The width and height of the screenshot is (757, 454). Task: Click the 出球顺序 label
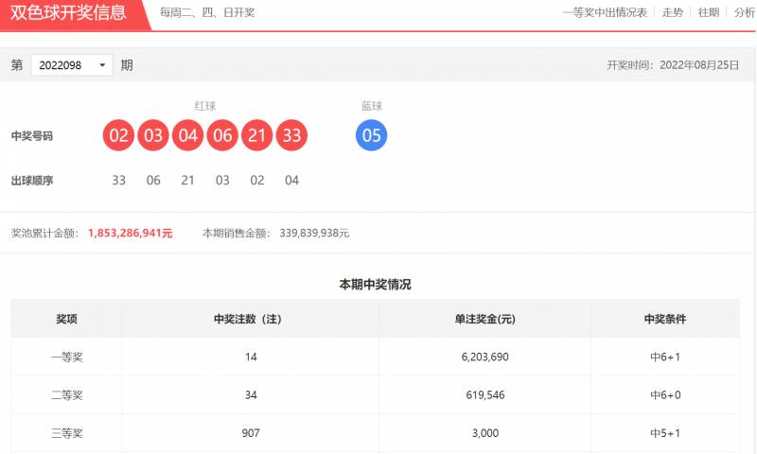click(x=32, y=181)
